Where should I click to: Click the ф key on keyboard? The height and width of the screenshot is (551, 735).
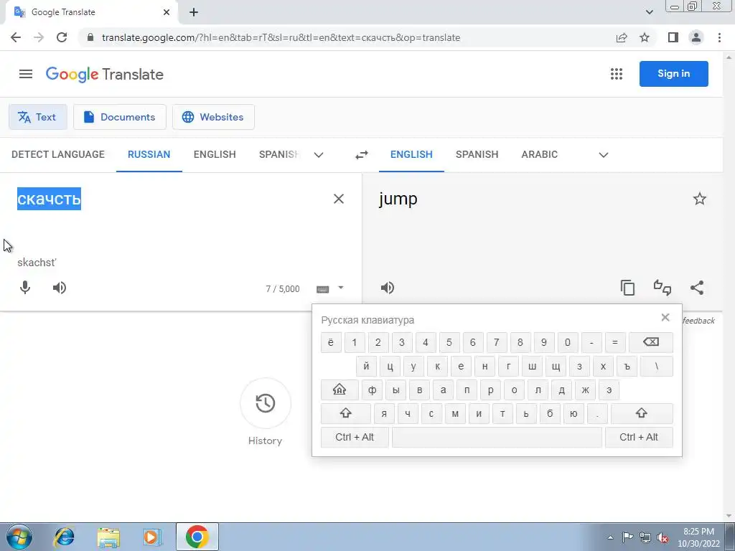coord(372,390)
